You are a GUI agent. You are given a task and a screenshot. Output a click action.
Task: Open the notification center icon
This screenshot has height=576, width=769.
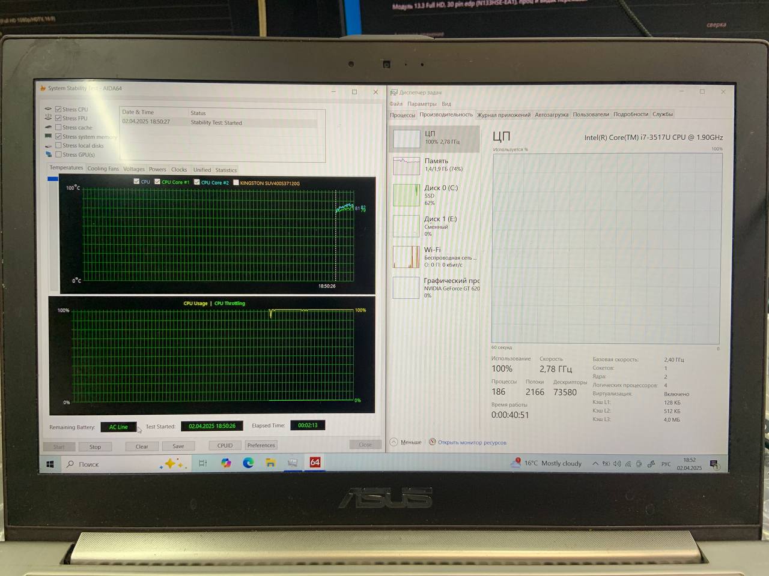tap(714, 464)
